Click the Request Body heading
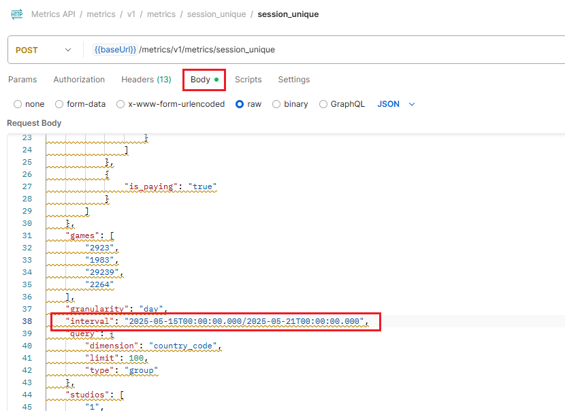565x411 pixels. [x=34, y=123]
